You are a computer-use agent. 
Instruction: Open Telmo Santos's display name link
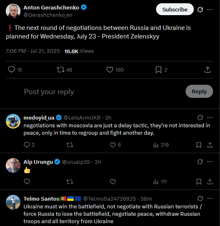click(x=41, y=199)
